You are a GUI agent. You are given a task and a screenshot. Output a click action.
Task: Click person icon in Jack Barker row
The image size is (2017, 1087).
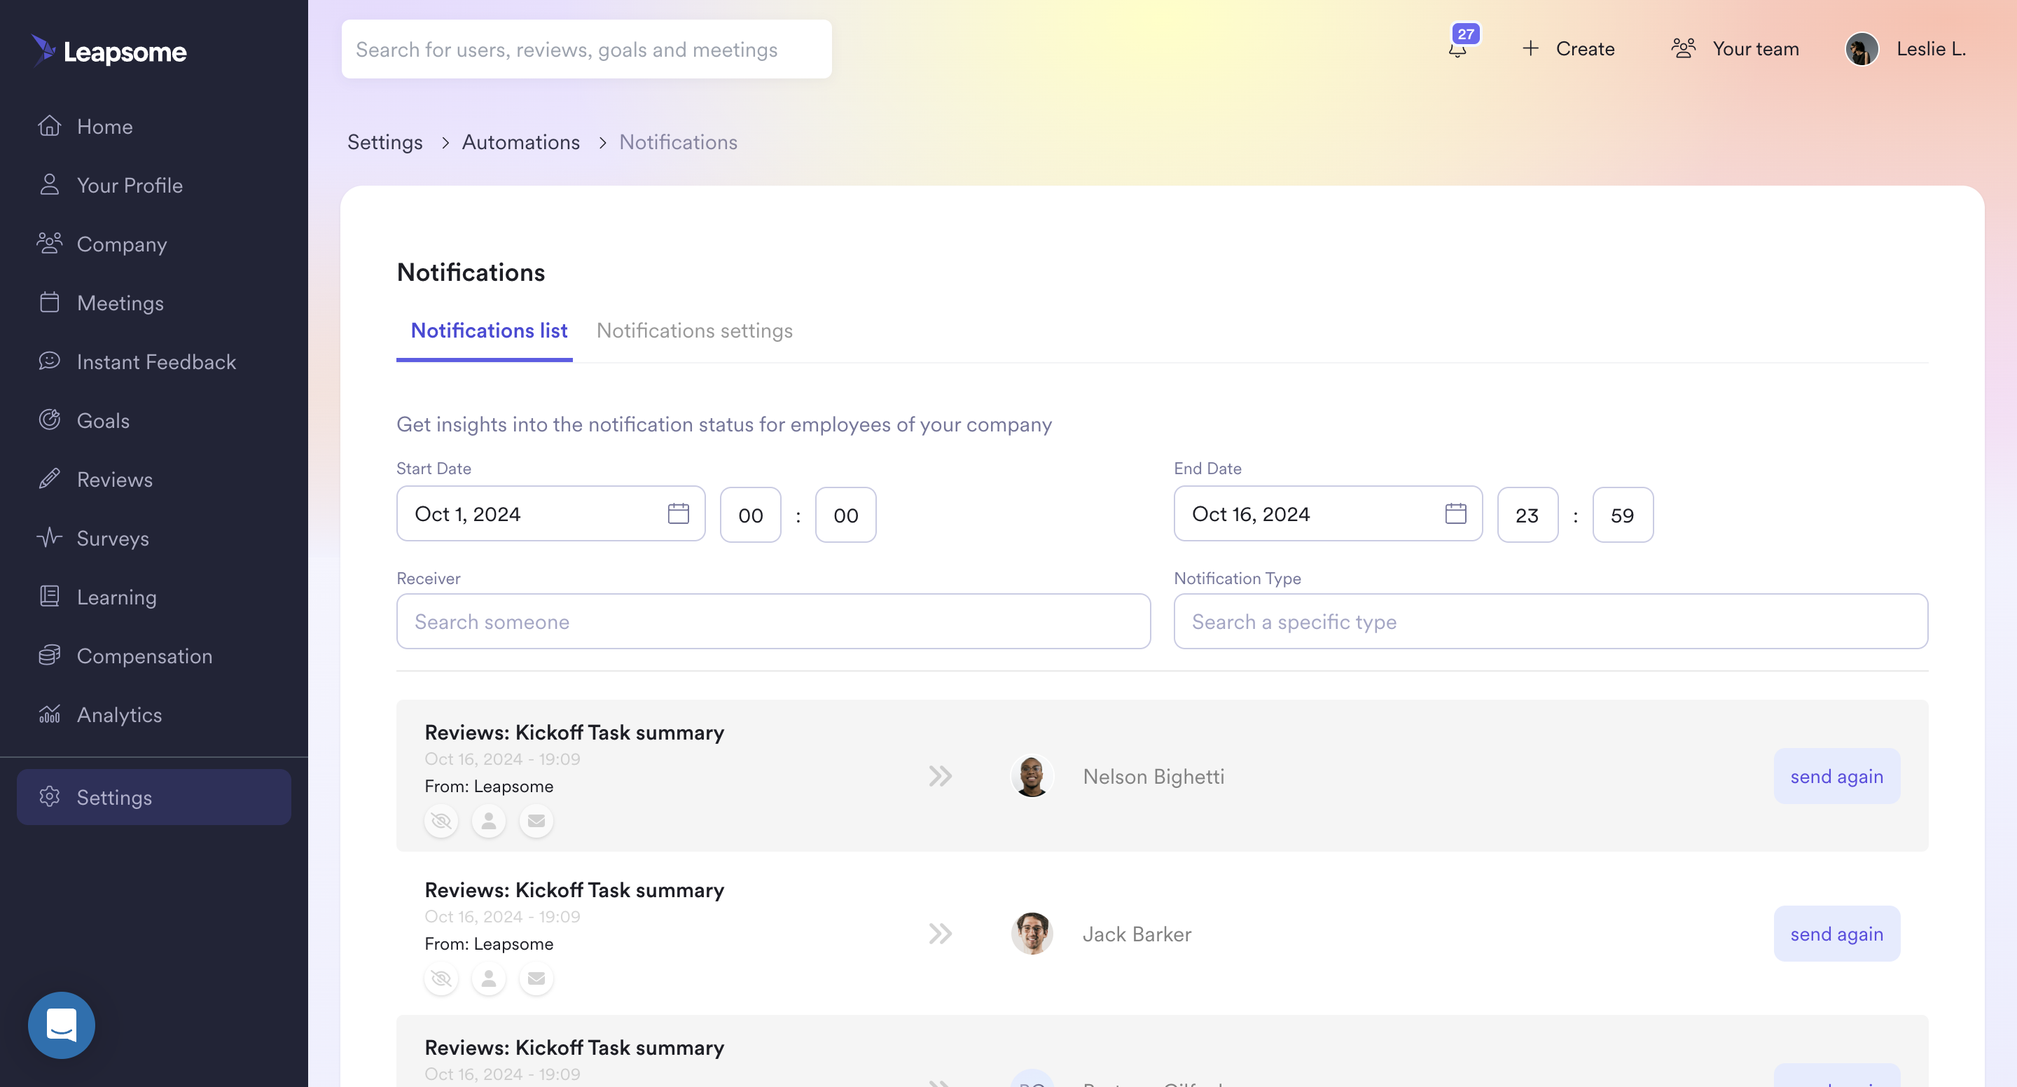click(x=489, y=978)
